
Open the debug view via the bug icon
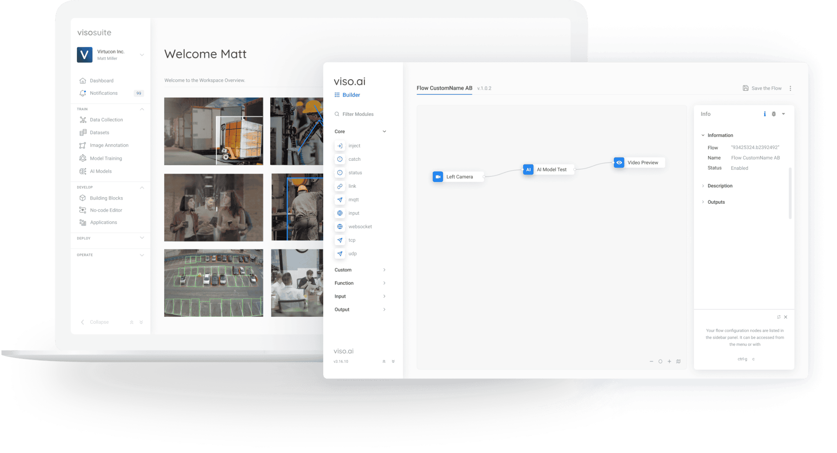coord(774,114)
